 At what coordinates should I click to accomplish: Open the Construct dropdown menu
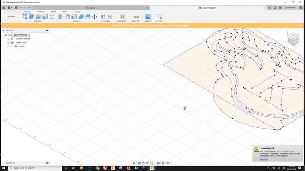point(122,21)
